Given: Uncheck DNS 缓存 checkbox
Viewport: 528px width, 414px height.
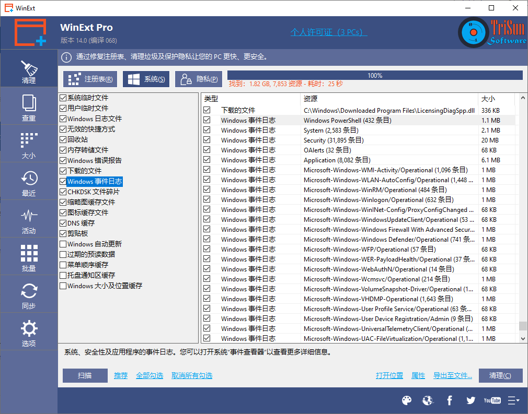Looking at the screenshot, I should (63, 223).
